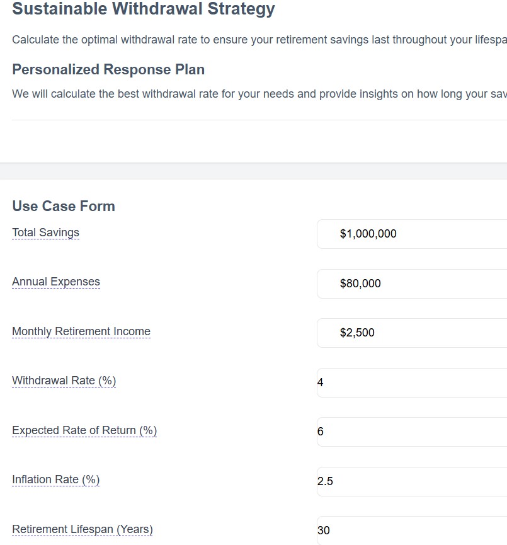Click the Annual Expenses label link
Screen dimensions: 507x545
(x=55, y=282)
